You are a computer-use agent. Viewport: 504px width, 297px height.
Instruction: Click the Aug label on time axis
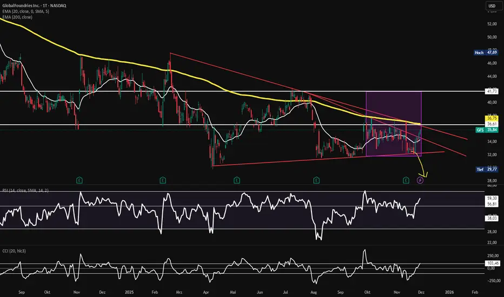(x=314, y=292)
